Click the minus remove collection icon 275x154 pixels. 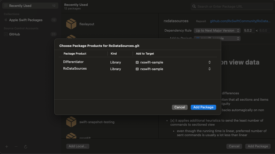coord(16,147)
